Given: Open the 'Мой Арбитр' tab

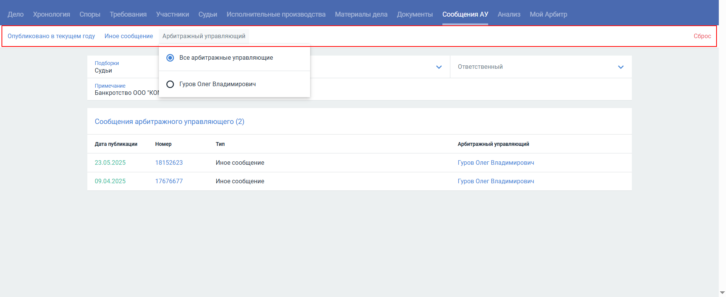Looking at the screenshot, I should coord(548,14).
